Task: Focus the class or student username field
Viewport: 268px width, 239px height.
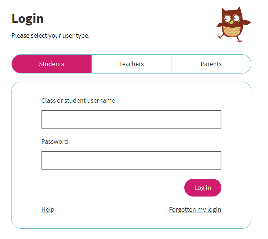Action: [x=131, y=119]
